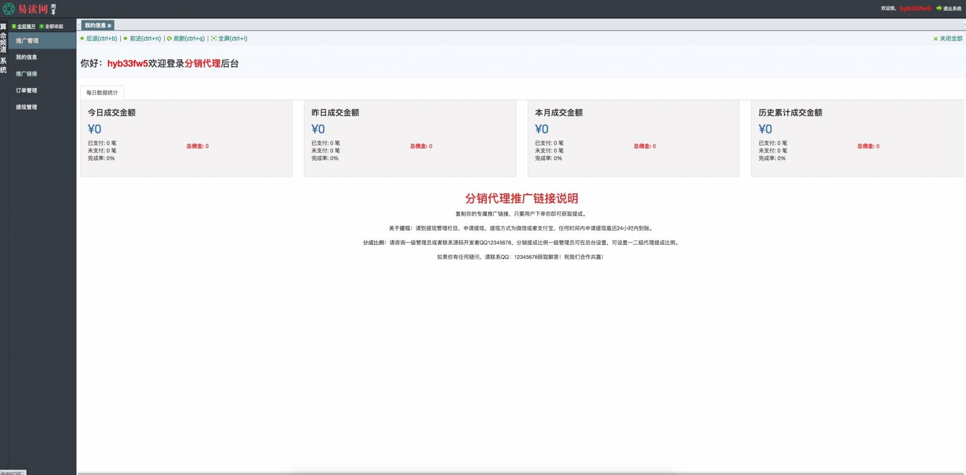Click 退出系统 to log out
Screen dimensions: 966x475
(952, 8)
